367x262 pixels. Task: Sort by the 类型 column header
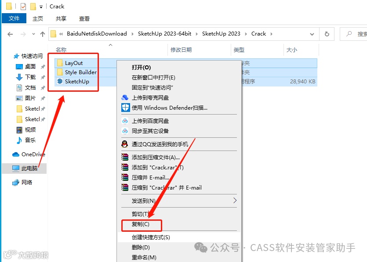[x=239, y=50]
